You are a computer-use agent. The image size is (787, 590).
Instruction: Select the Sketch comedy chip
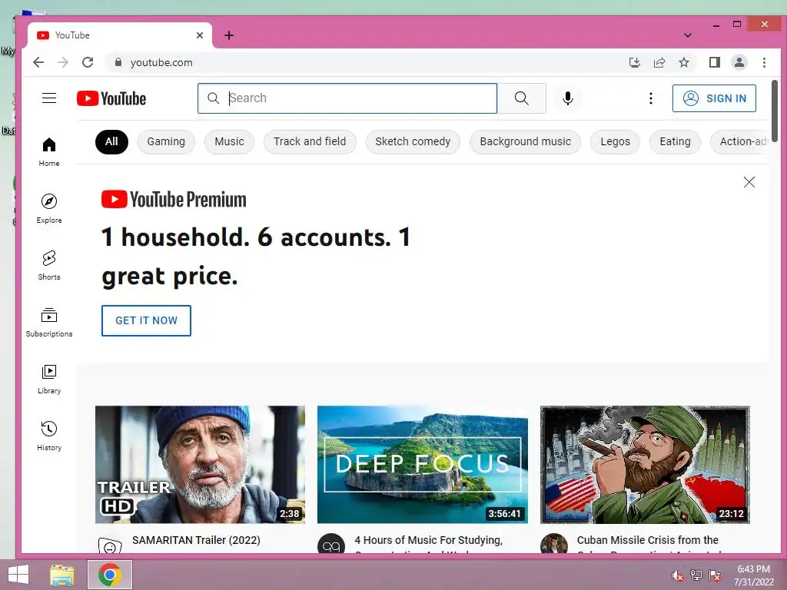coord(413,141)
